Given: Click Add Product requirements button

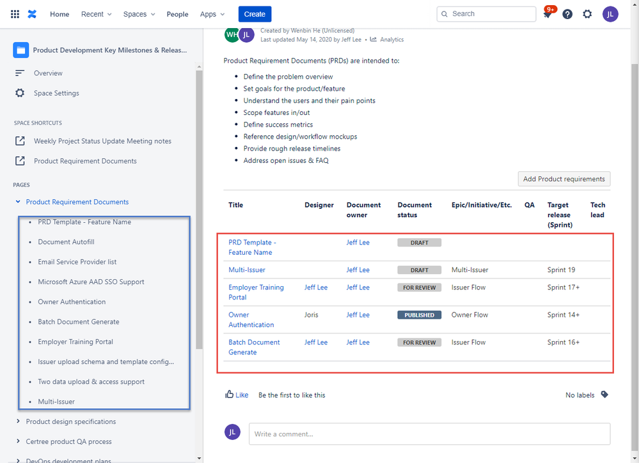Looking at the screenshot, I should (x=564, y=179).
